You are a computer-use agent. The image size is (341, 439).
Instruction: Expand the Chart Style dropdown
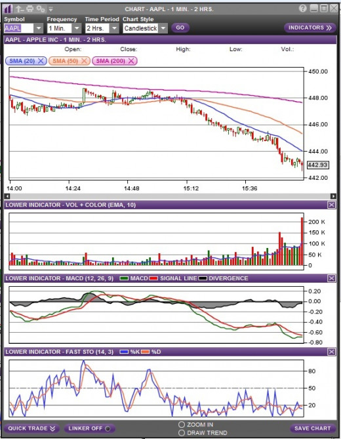click(163, 28)
